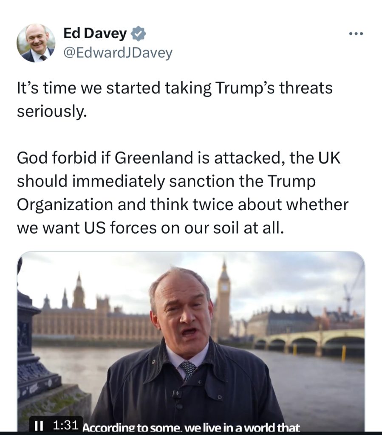
Task: Open the three-dot more options menu
Action: 356,34
